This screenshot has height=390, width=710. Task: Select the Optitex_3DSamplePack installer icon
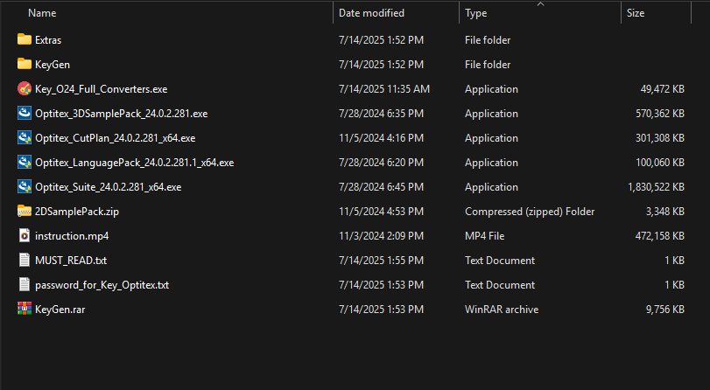(24, 113)
